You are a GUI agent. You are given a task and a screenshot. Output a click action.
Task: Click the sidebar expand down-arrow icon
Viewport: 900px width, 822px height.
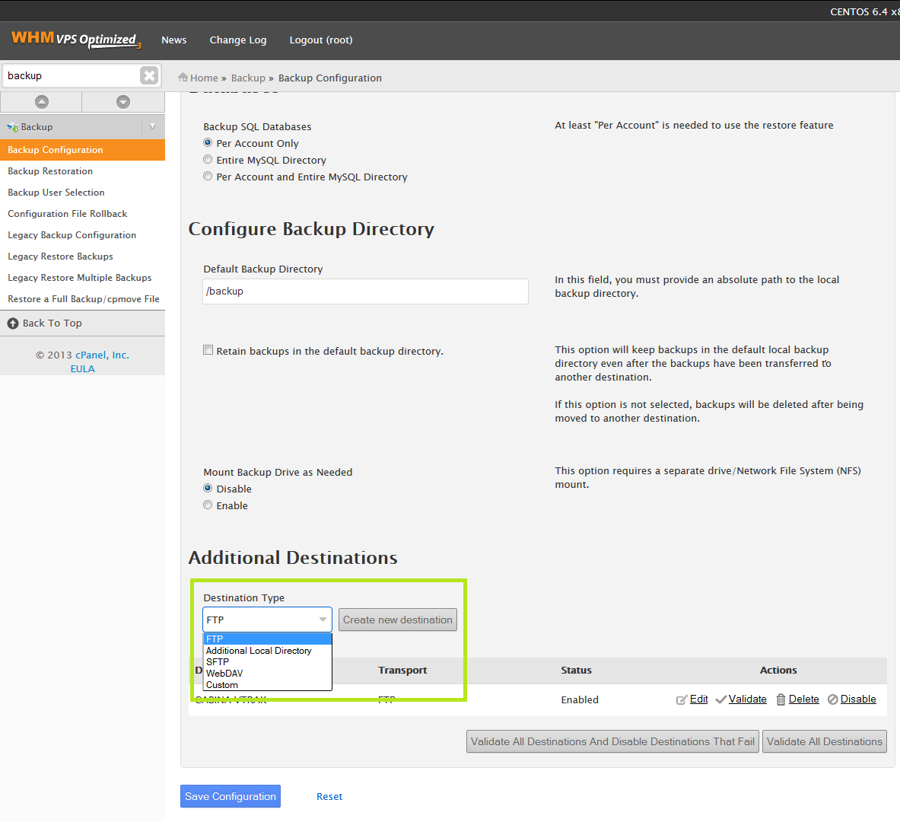122,102
